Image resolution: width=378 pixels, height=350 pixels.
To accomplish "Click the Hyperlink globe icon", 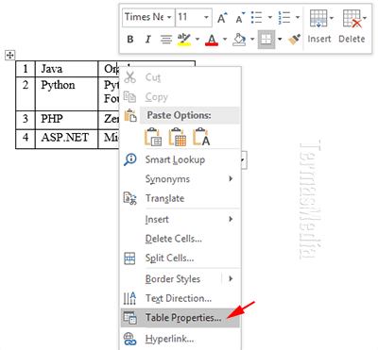I will 129,339.
